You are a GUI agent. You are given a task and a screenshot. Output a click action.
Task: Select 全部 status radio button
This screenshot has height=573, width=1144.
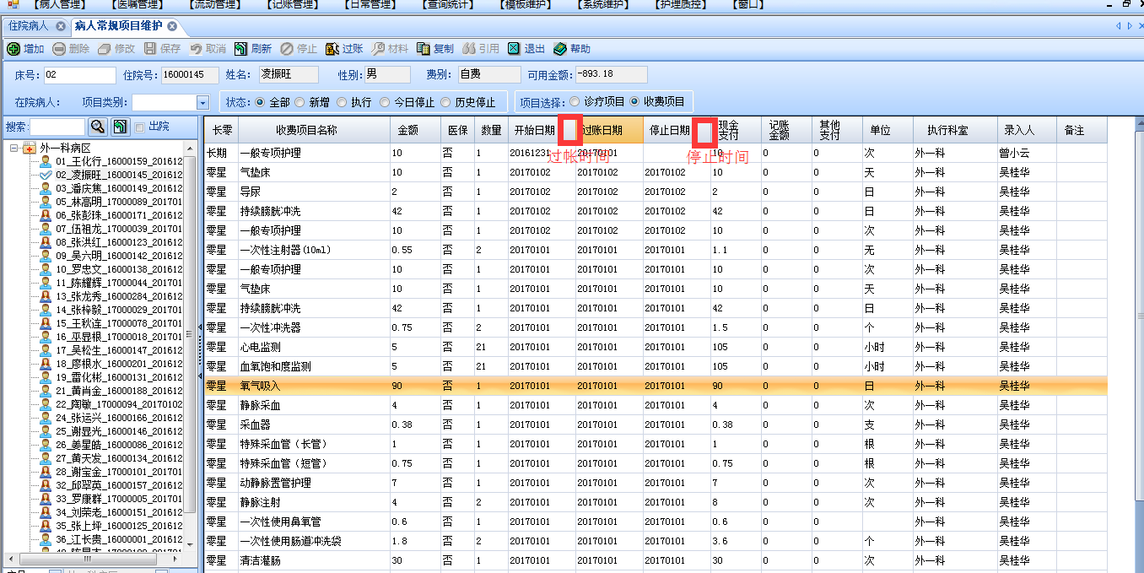point(260,102)
